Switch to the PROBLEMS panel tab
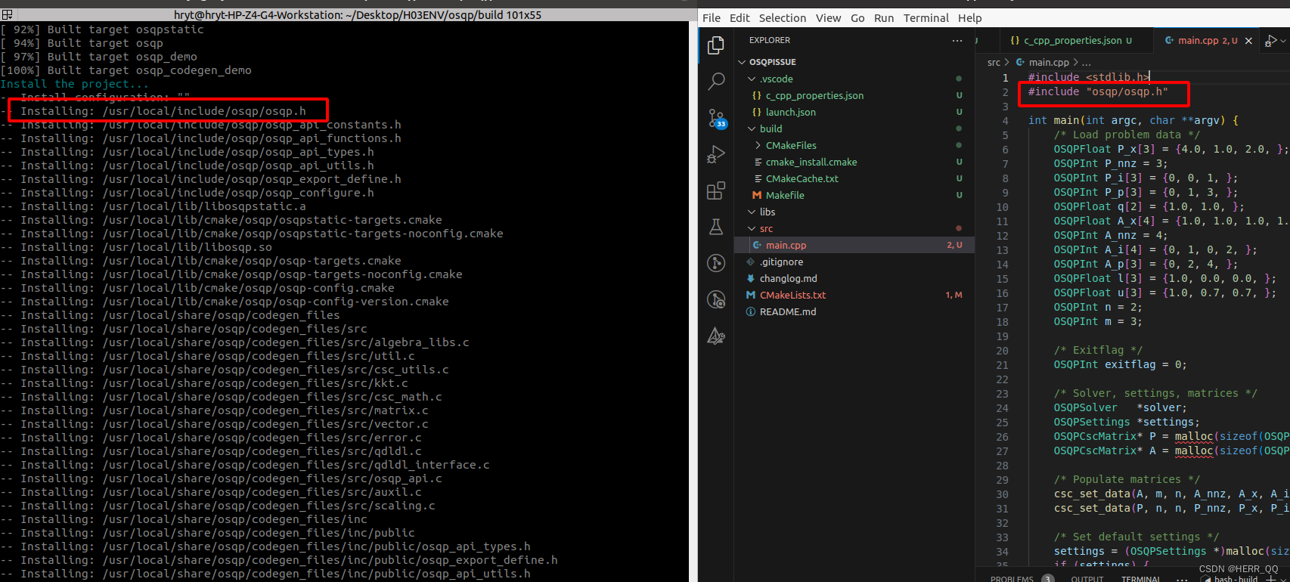 [x=1012, y=579]
